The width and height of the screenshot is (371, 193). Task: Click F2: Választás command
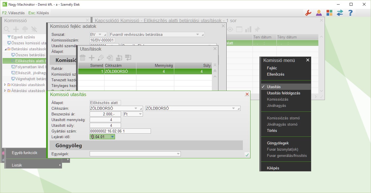point(13,13)
